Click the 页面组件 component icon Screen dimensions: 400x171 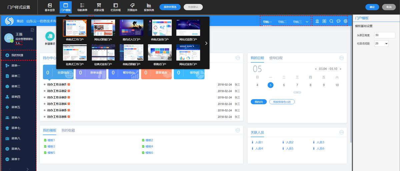(132, 6)
